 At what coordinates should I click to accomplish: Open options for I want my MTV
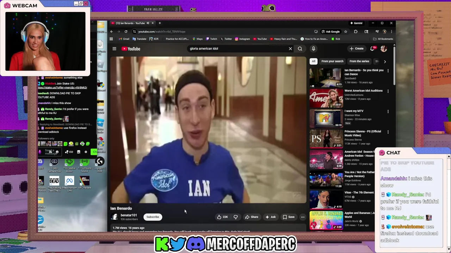[x=388, y=111]
